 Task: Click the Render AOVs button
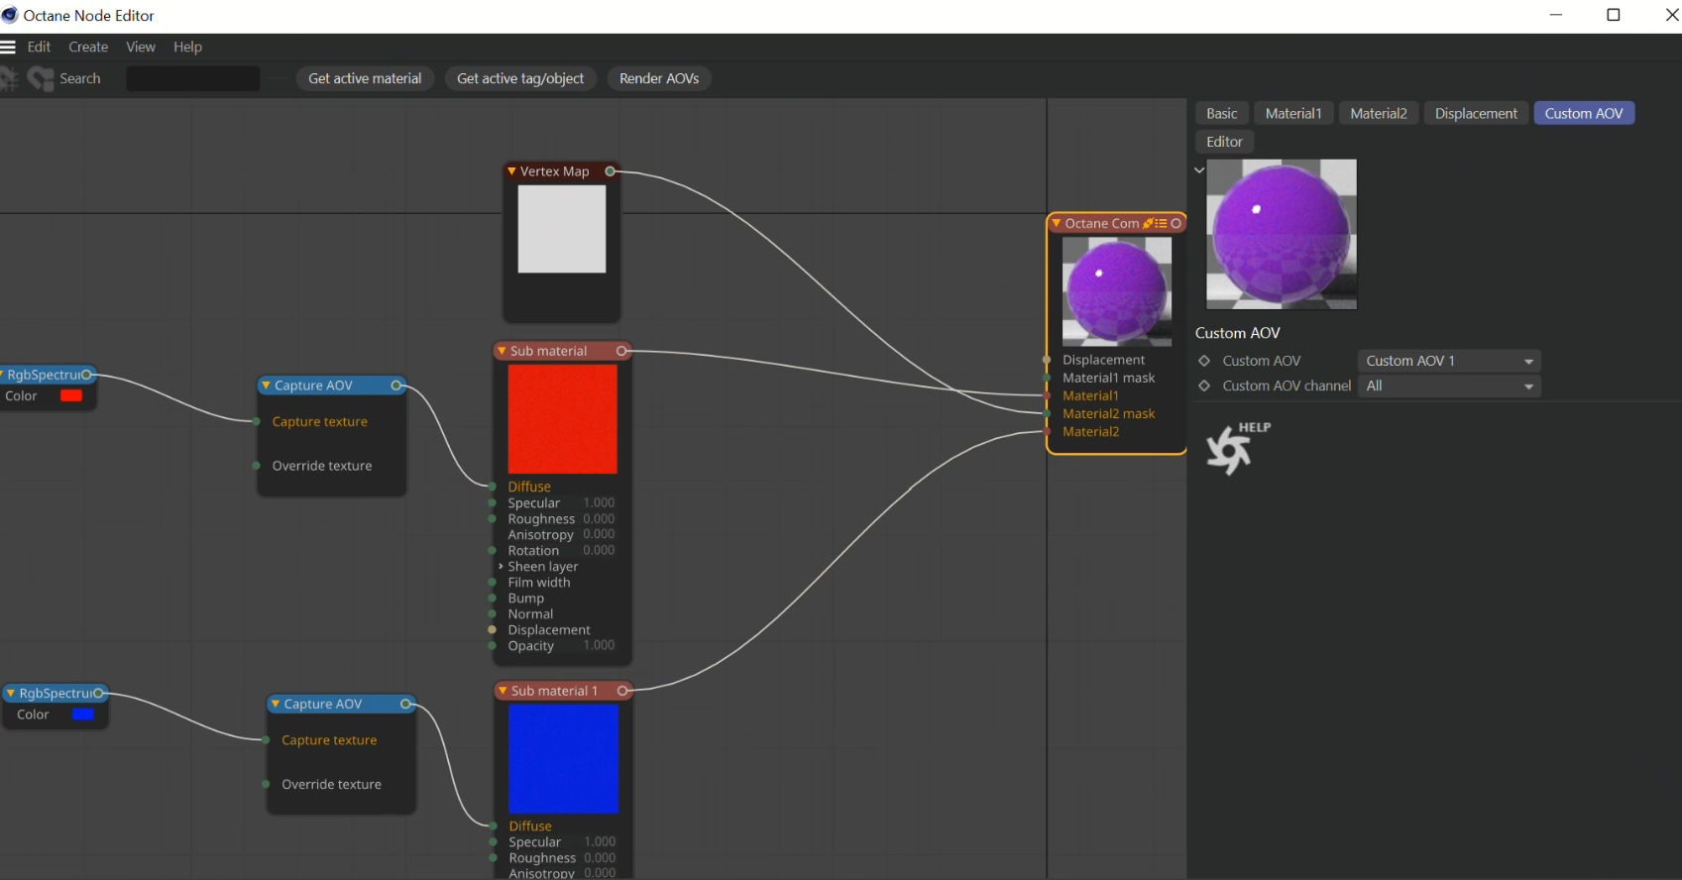(659, 78)
